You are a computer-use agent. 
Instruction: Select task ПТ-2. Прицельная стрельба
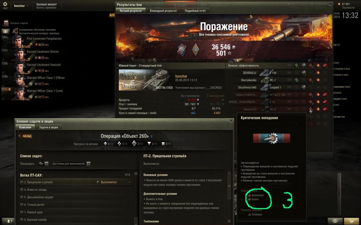point(75,182)
